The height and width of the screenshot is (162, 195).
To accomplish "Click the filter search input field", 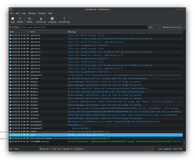I will click(x=84, y=27).
